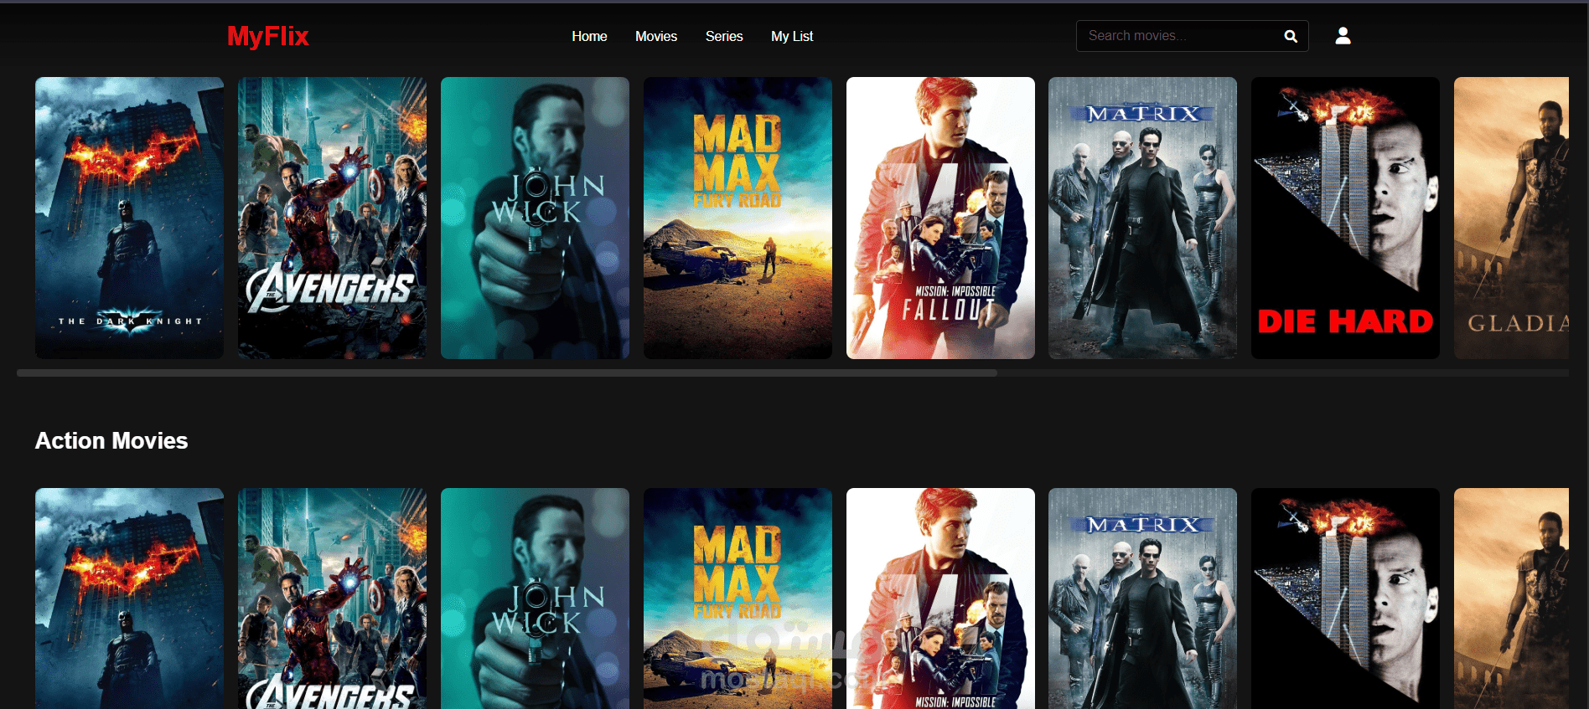This screenshot has height=709, width=1589.
Task: Select Mad Max Fury Road poster in top row
Action: click(x=738, y=218)
